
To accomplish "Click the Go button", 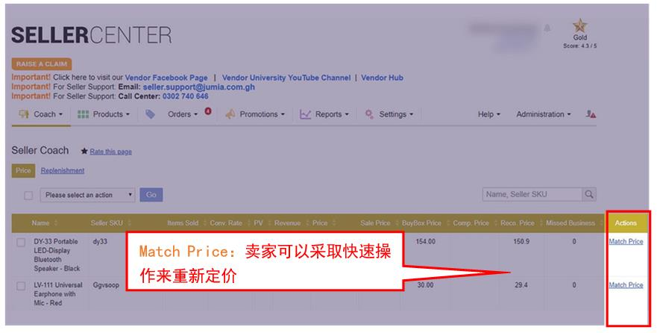I will [x=151, y=195].
